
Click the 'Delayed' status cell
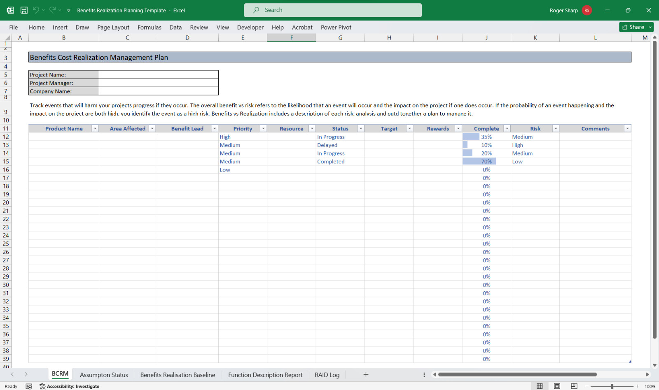tap(340, 145)
